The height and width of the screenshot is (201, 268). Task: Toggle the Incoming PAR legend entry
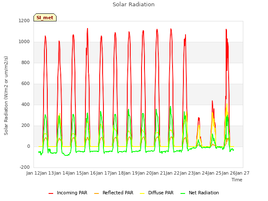tap(68, 193)
